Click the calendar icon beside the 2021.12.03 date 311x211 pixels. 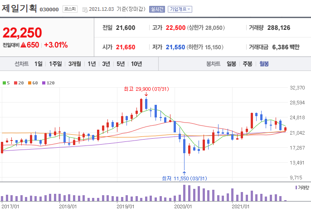coord(85,9)
